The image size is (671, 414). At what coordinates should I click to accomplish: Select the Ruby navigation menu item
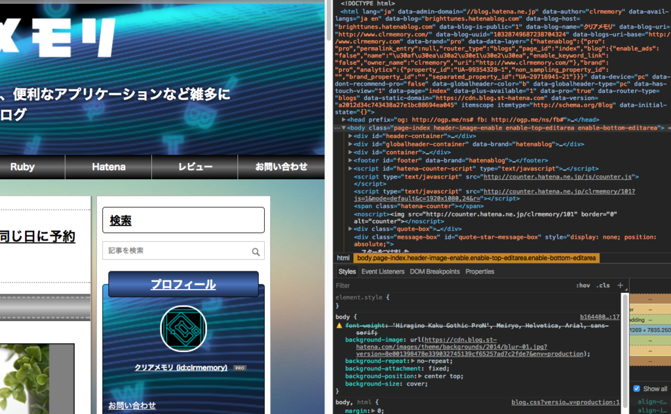coord(22,167)
